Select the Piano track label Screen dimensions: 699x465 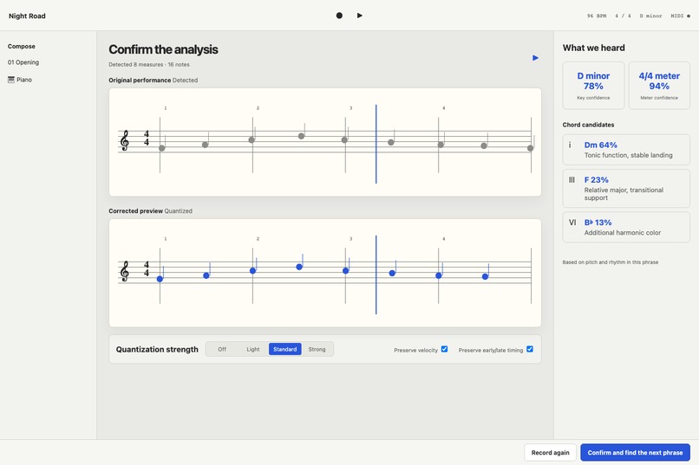pyautogui.click(x=24, y=80)
